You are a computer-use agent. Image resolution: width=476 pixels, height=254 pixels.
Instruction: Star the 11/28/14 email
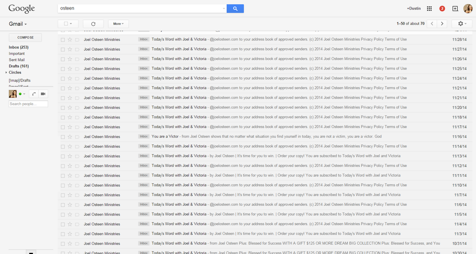tap(70, 40)
